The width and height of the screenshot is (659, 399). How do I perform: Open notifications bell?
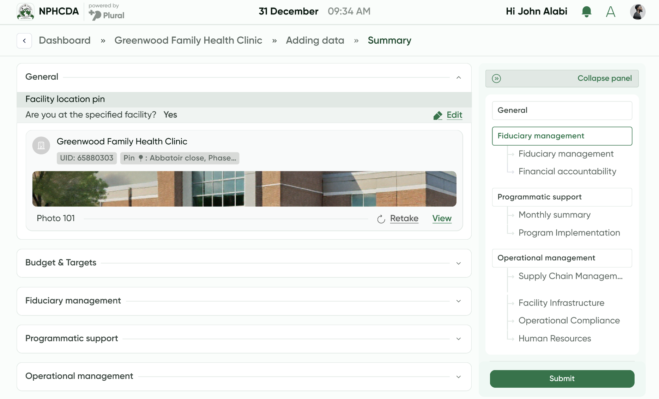point(586,12)
